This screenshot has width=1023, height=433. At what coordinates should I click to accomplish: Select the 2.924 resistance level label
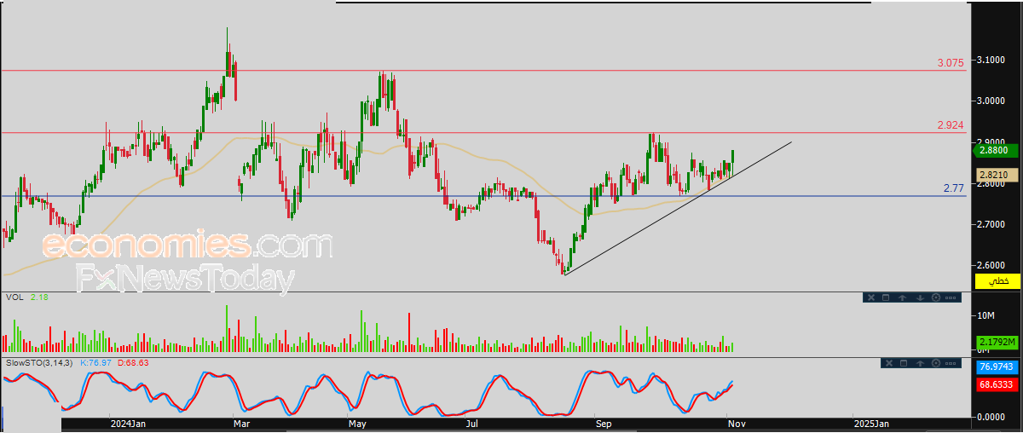click(951, 125)
